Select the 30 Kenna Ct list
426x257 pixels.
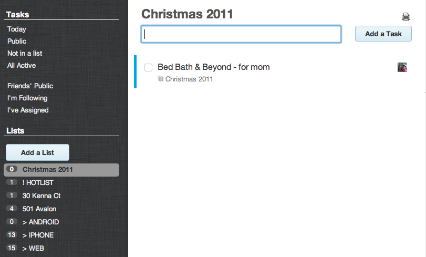[x=41, y=196]
